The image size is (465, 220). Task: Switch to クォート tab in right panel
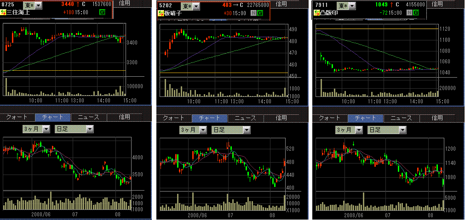click(330, 118)
